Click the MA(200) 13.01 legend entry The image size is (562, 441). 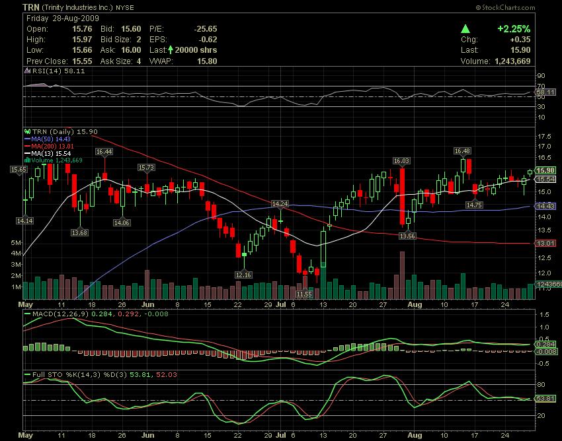(x=52, y=146)
